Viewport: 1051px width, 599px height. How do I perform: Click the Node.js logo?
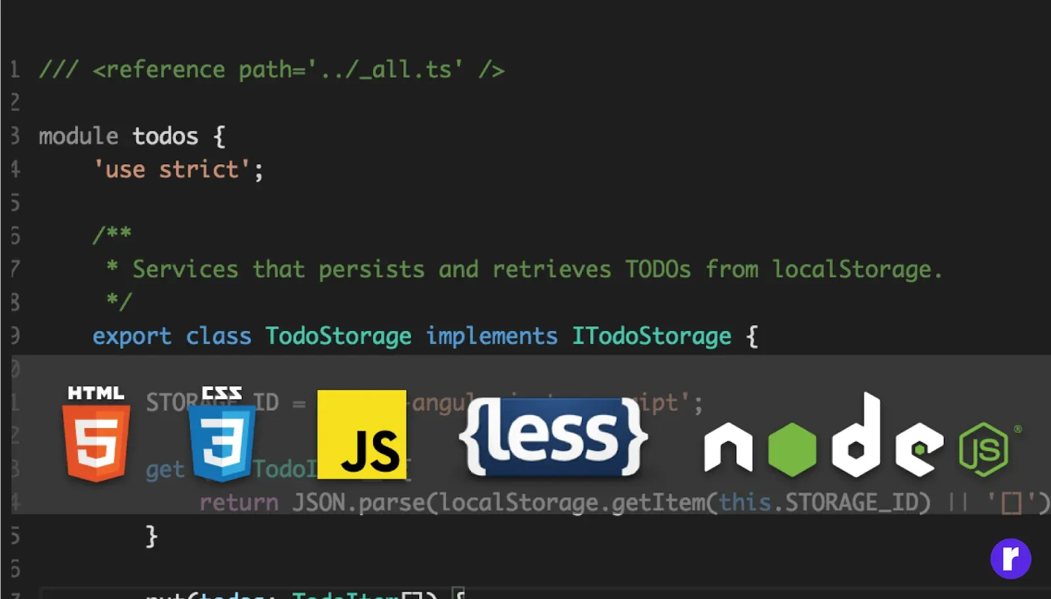click(863, 435)
